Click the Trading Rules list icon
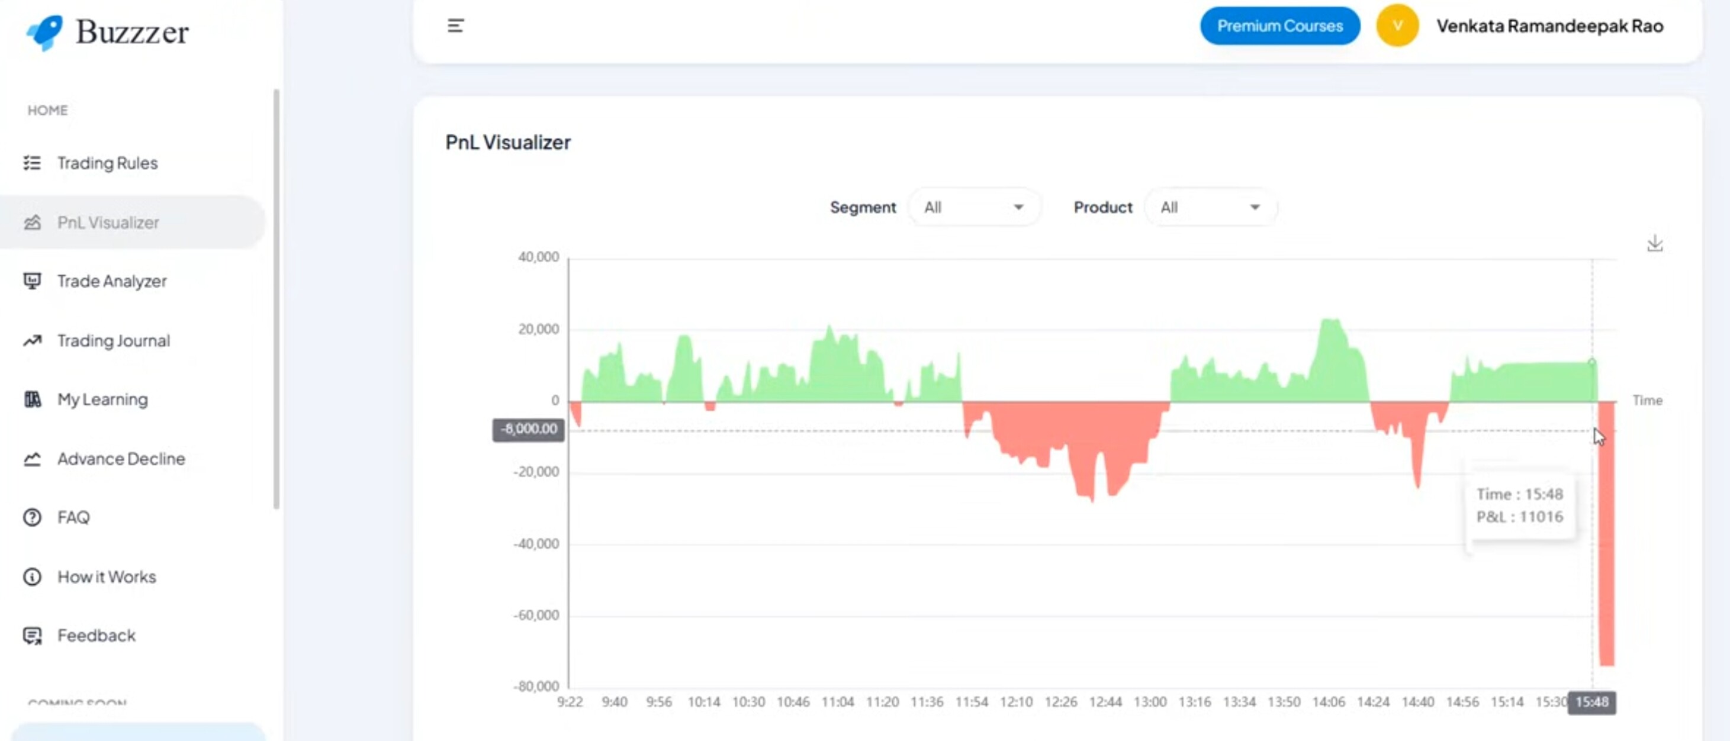The width and height of the screenshot is (1730, 741). point(32,163)
